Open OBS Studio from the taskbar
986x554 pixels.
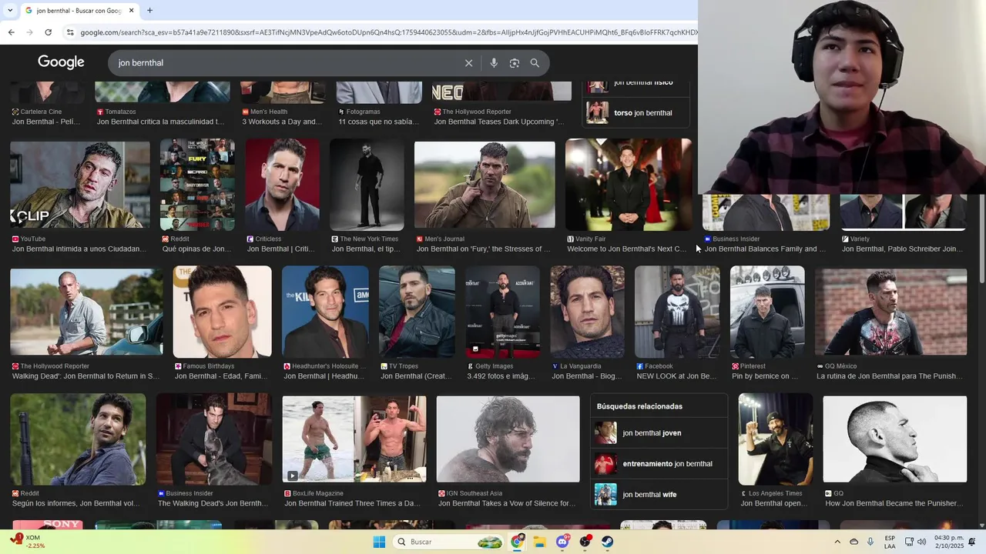(585, 542)
